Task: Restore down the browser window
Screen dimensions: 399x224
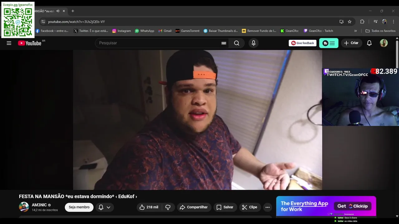Action: (382, 11)
